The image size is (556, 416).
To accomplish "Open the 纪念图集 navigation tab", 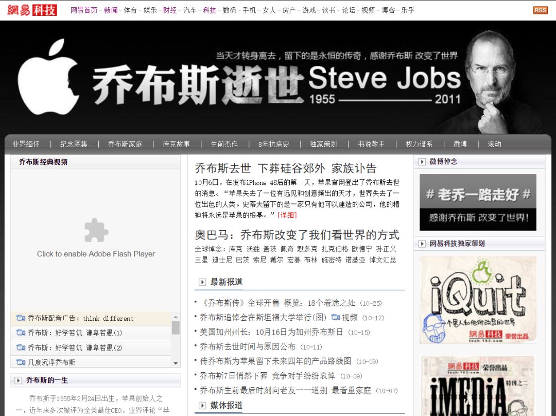I will tap(74, 144).
